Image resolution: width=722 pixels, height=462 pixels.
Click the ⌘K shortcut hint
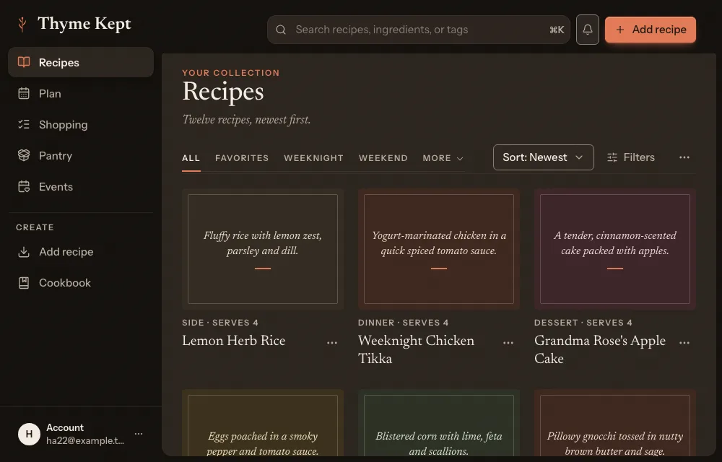pyautogui.click(x=557, y=30)
